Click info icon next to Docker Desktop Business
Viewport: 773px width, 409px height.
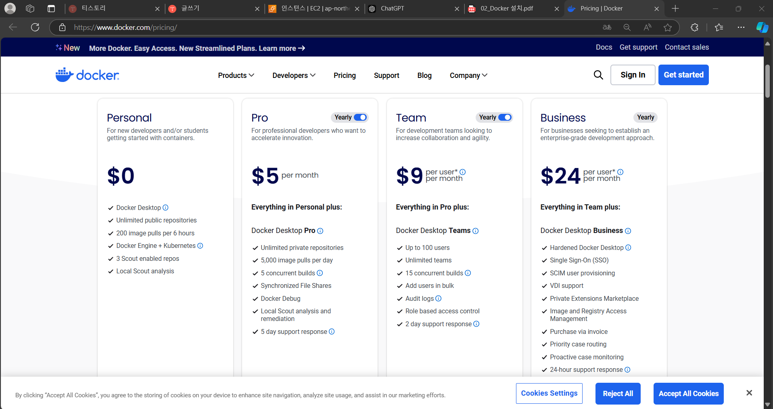coord(628,231)
